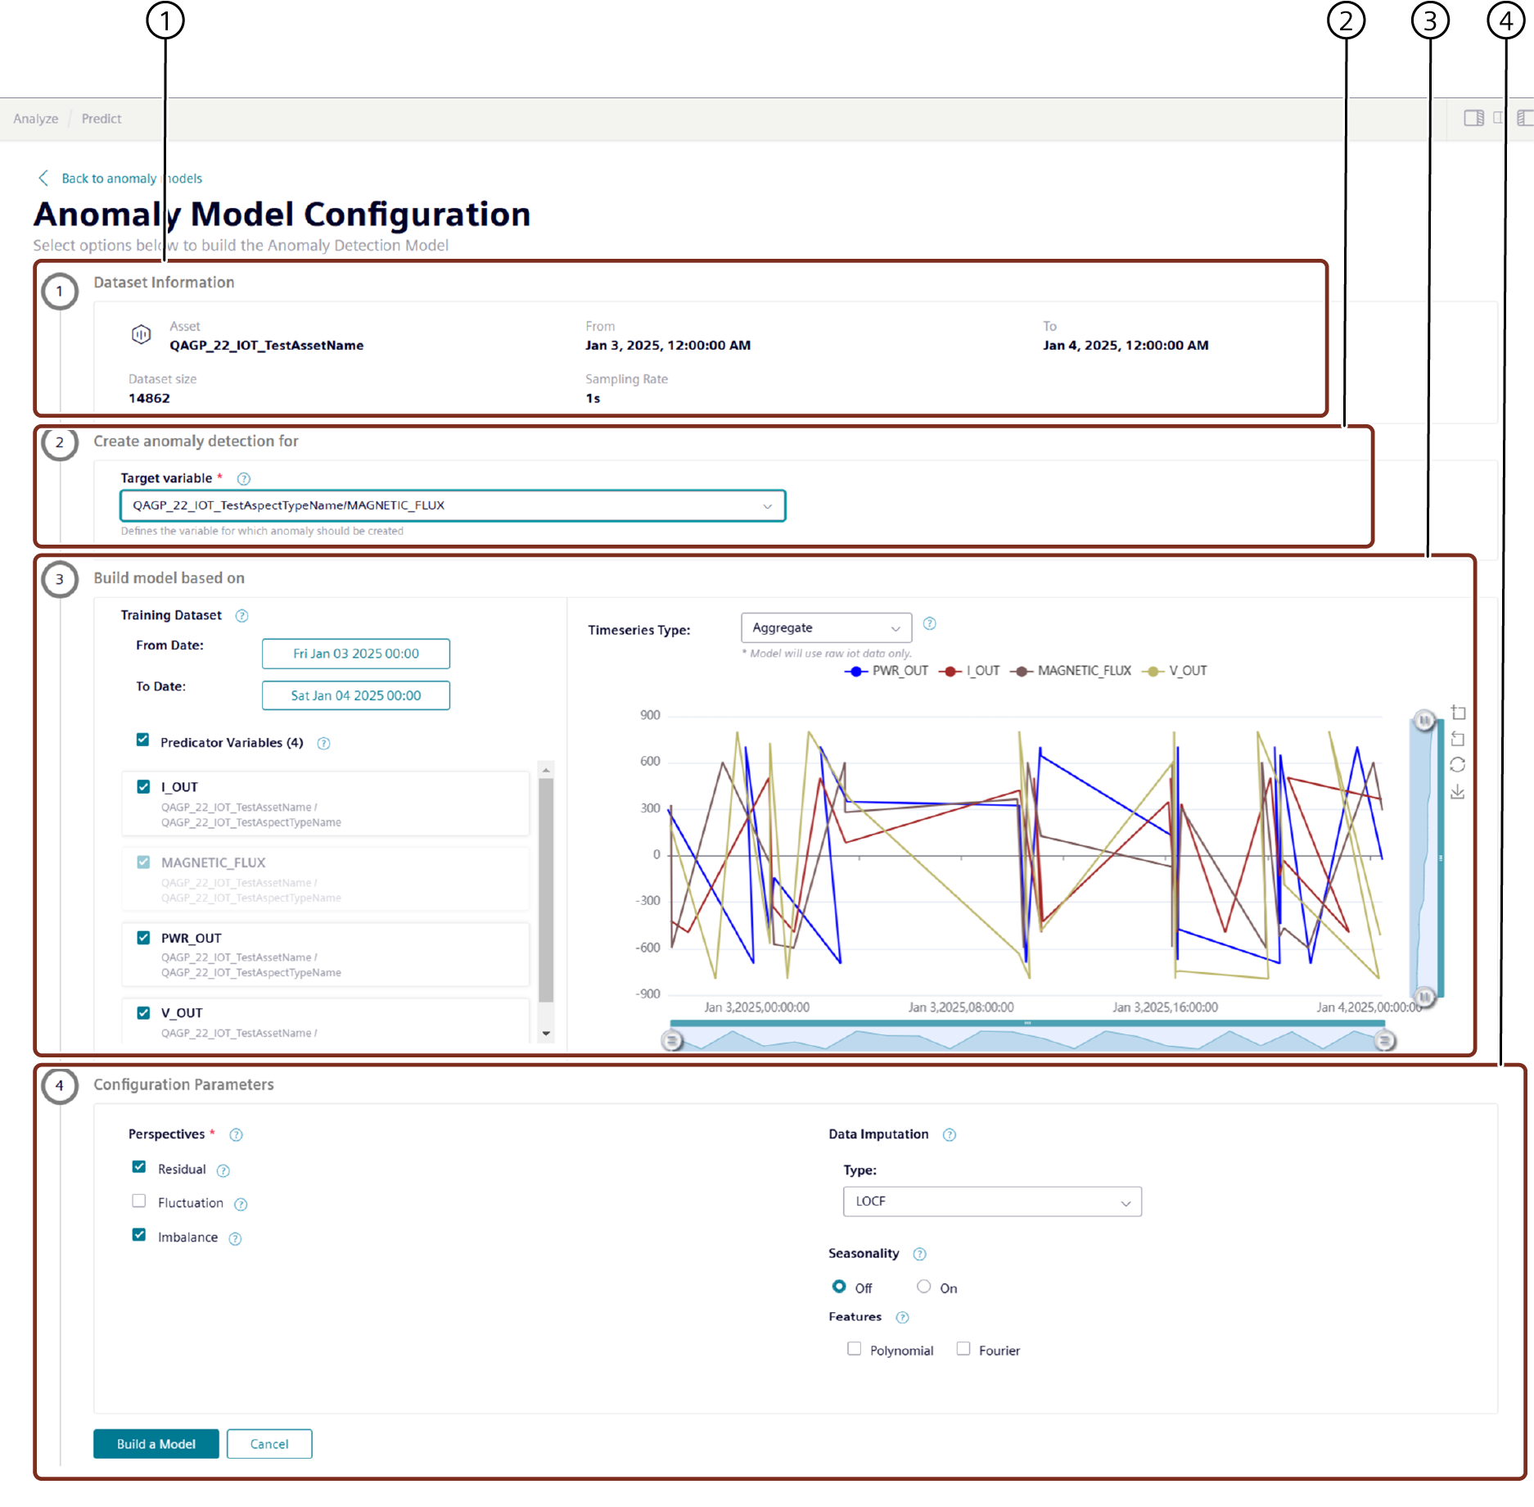Click the left handle of the chart time slider
This screenshot has width=1534, height=1507.
tap(672, 1041)
